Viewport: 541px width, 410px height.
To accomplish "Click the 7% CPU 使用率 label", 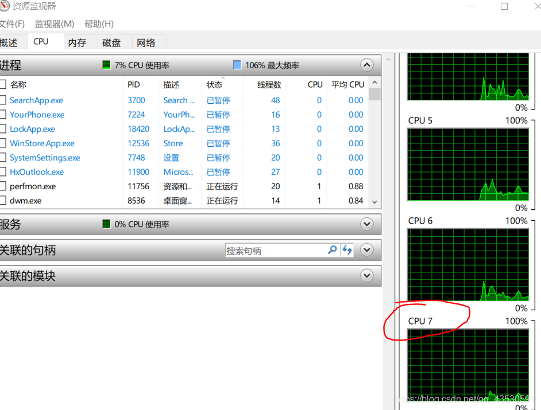I will pyautogui.click(x=141, y=65).
